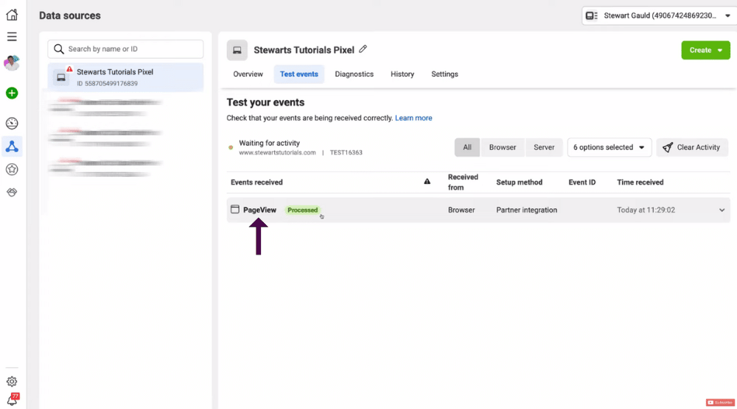Expand the PageView row chevron
Viewport: 737px width, 409px height.
722,210
